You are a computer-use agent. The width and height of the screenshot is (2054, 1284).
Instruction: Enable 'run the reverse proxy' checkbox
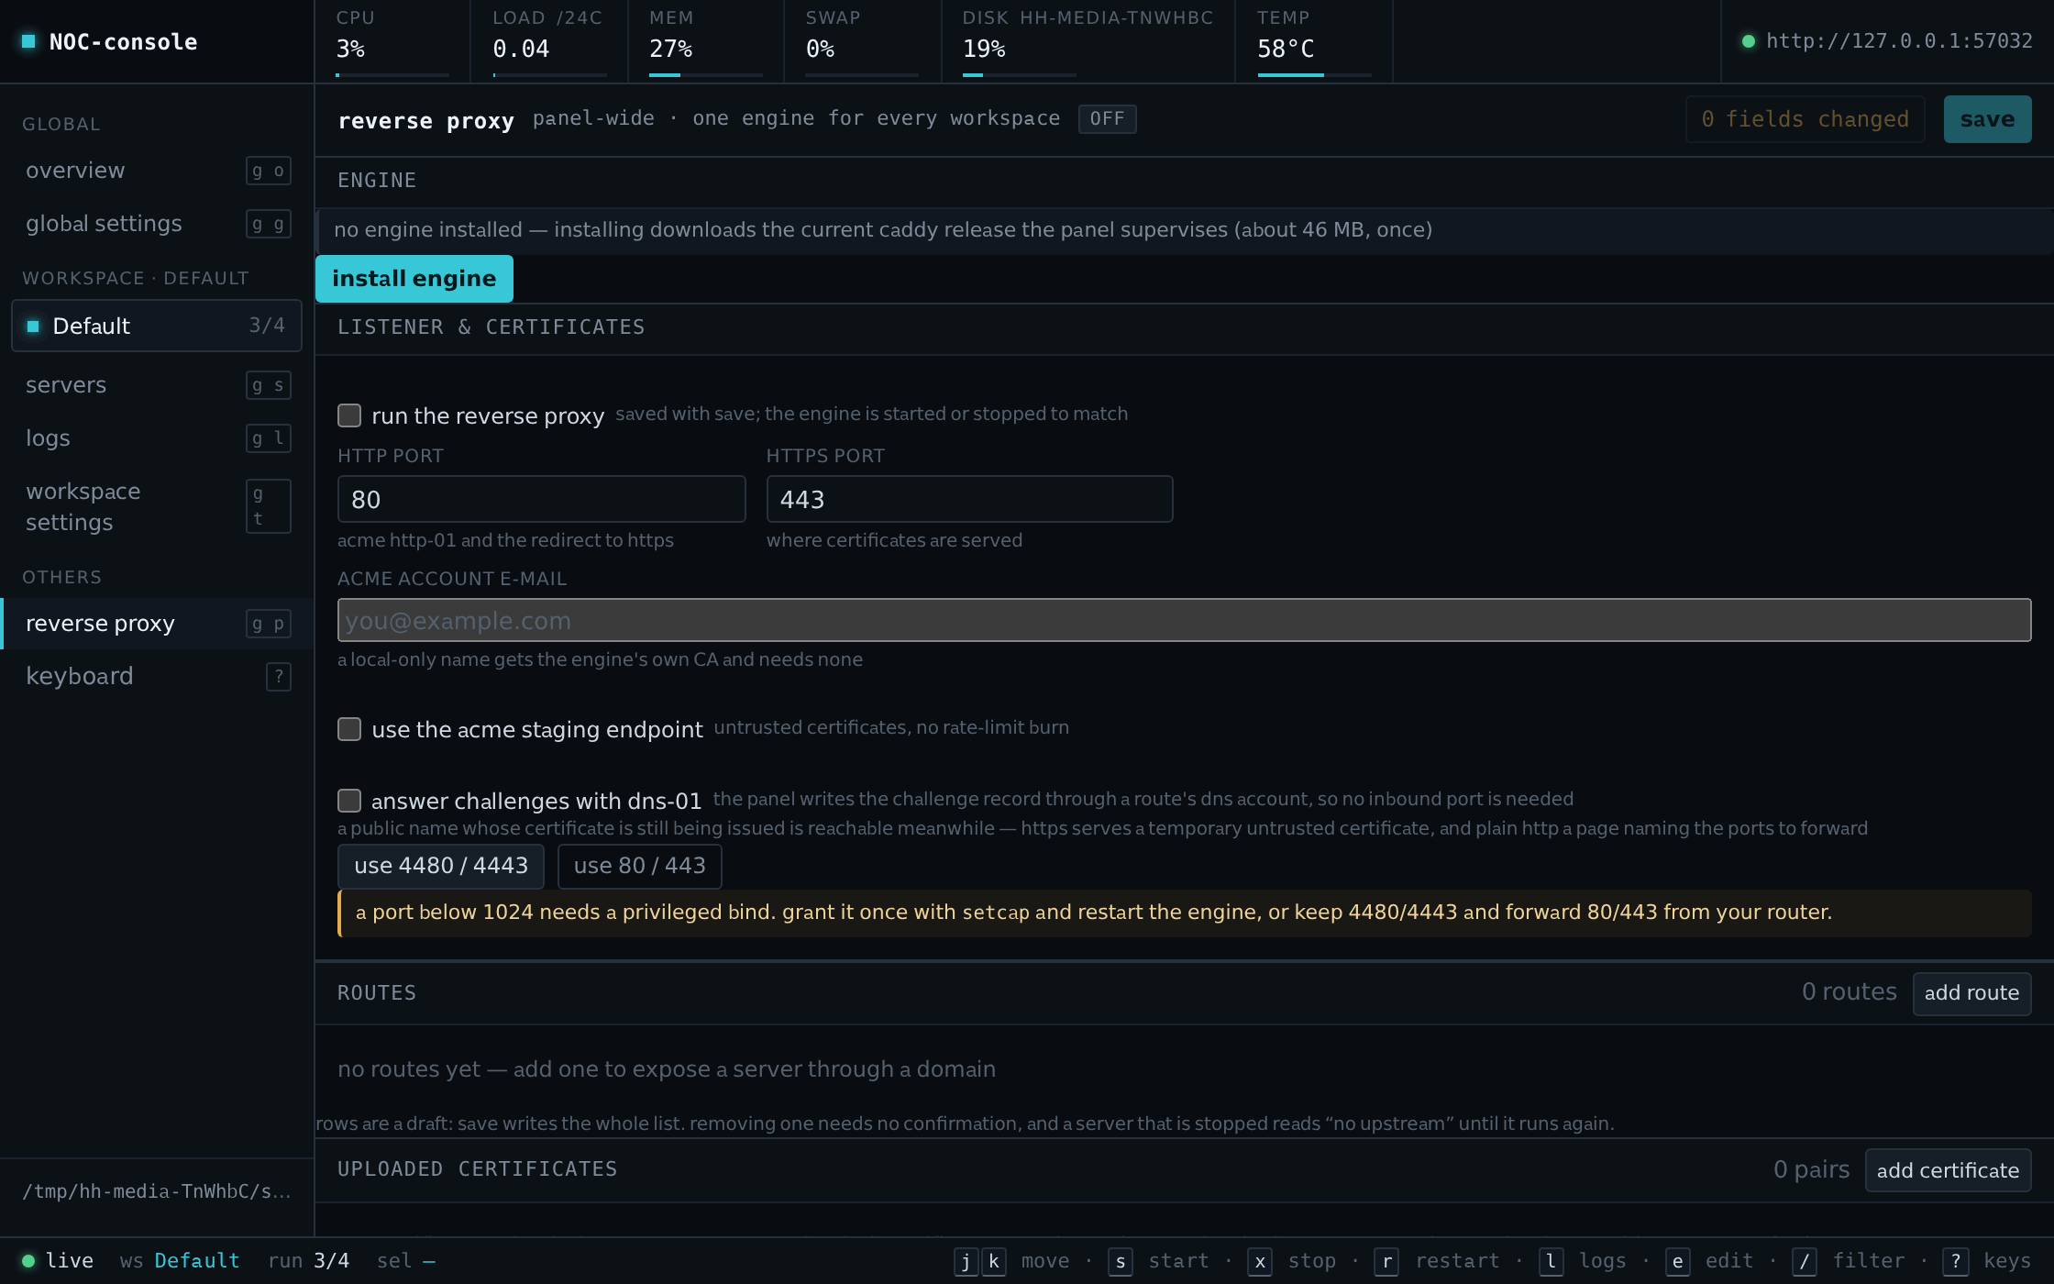[349, 415]
